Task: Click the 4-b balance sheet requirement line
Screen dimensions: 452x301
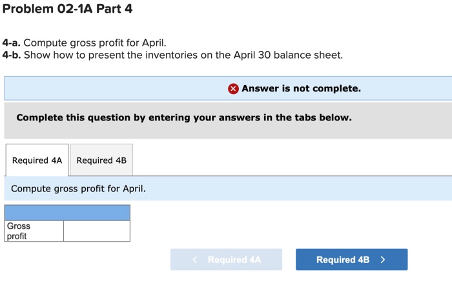Action: (x=172, y=55)
